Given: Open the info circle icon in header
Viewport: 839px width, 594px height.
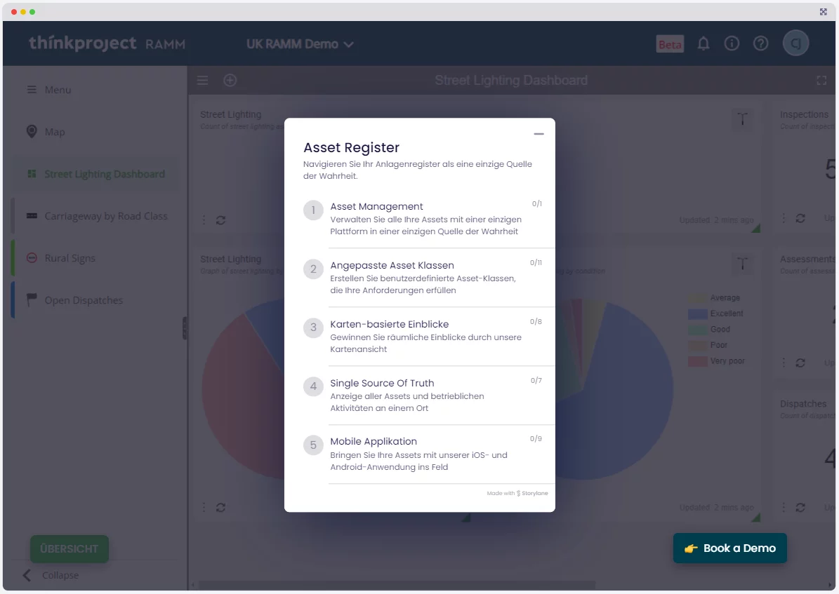Looking at the screenshot, I should pos(732,43).
